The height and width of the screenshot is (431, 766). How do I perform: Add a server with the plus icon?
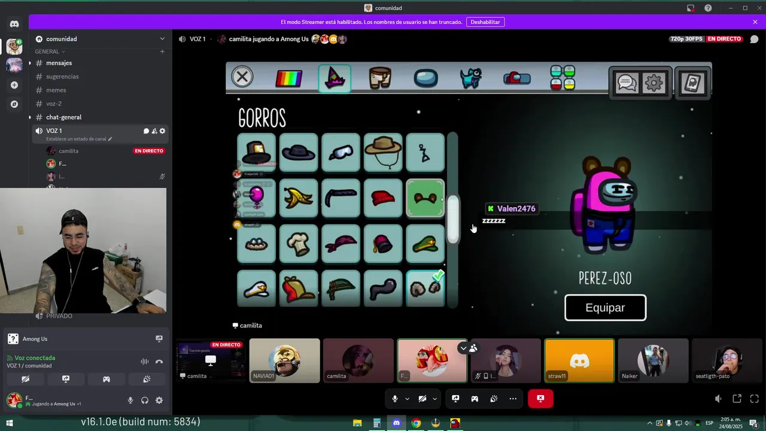pos(14,85)
